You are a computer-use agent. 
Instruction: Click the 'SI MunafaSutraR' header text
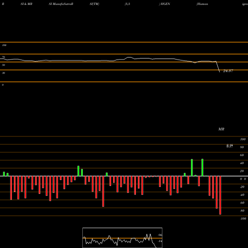(61, 4)
